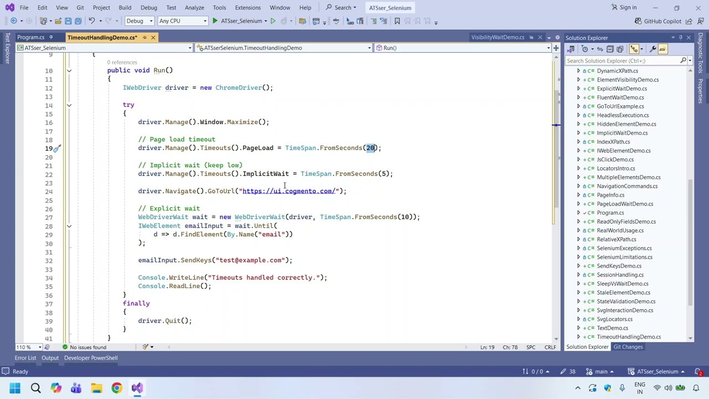Switch to the Program.cs tab
The image size is (709, 399).
tap(30, 37)
